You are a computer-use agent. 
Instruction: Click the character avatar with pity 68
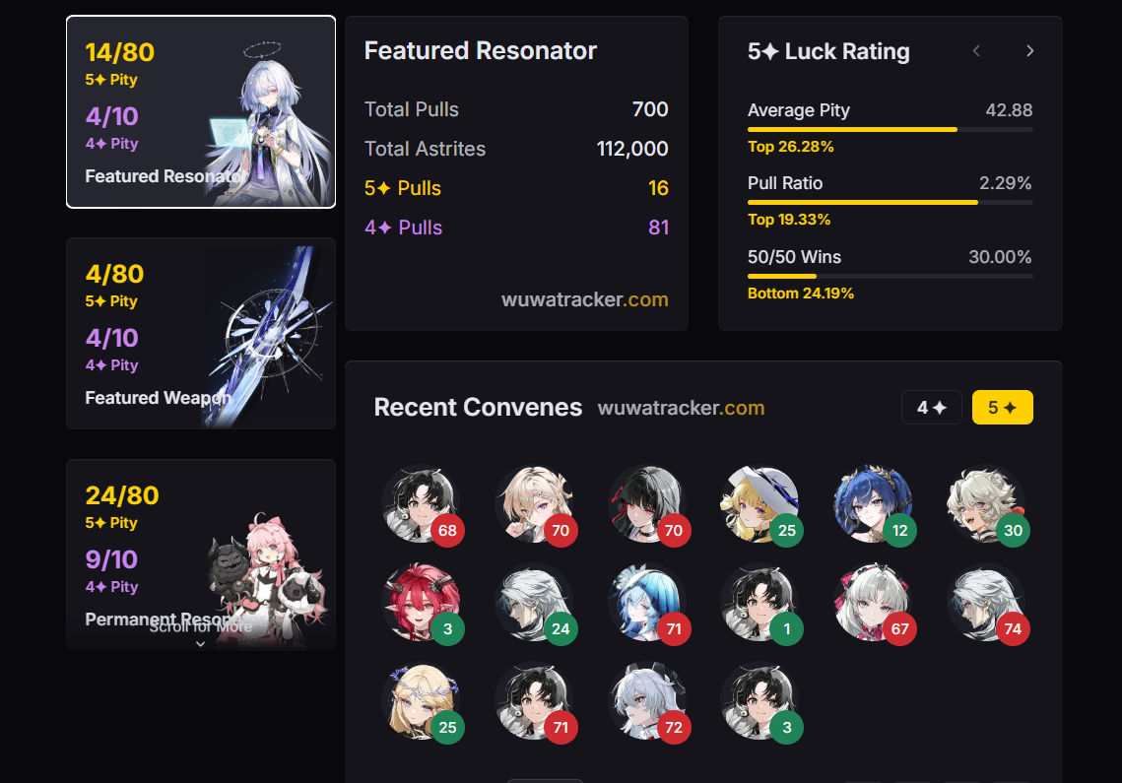421,504
